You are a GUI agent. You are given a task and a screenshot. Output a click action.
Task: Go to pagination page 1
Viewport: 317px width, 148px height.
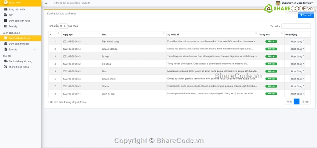tap(296, 102)
